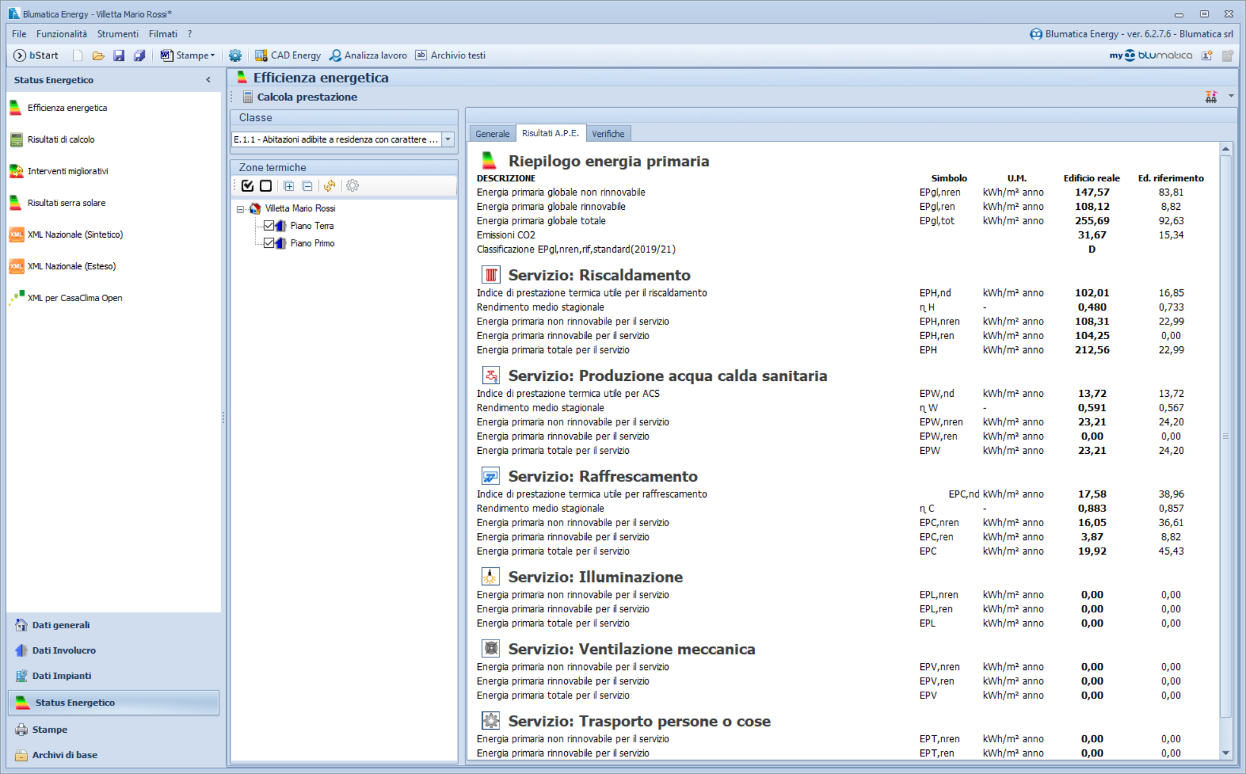The image size is (1246, 774).
Task: Open the CAD Energy tool
Action: pos(288,55)
